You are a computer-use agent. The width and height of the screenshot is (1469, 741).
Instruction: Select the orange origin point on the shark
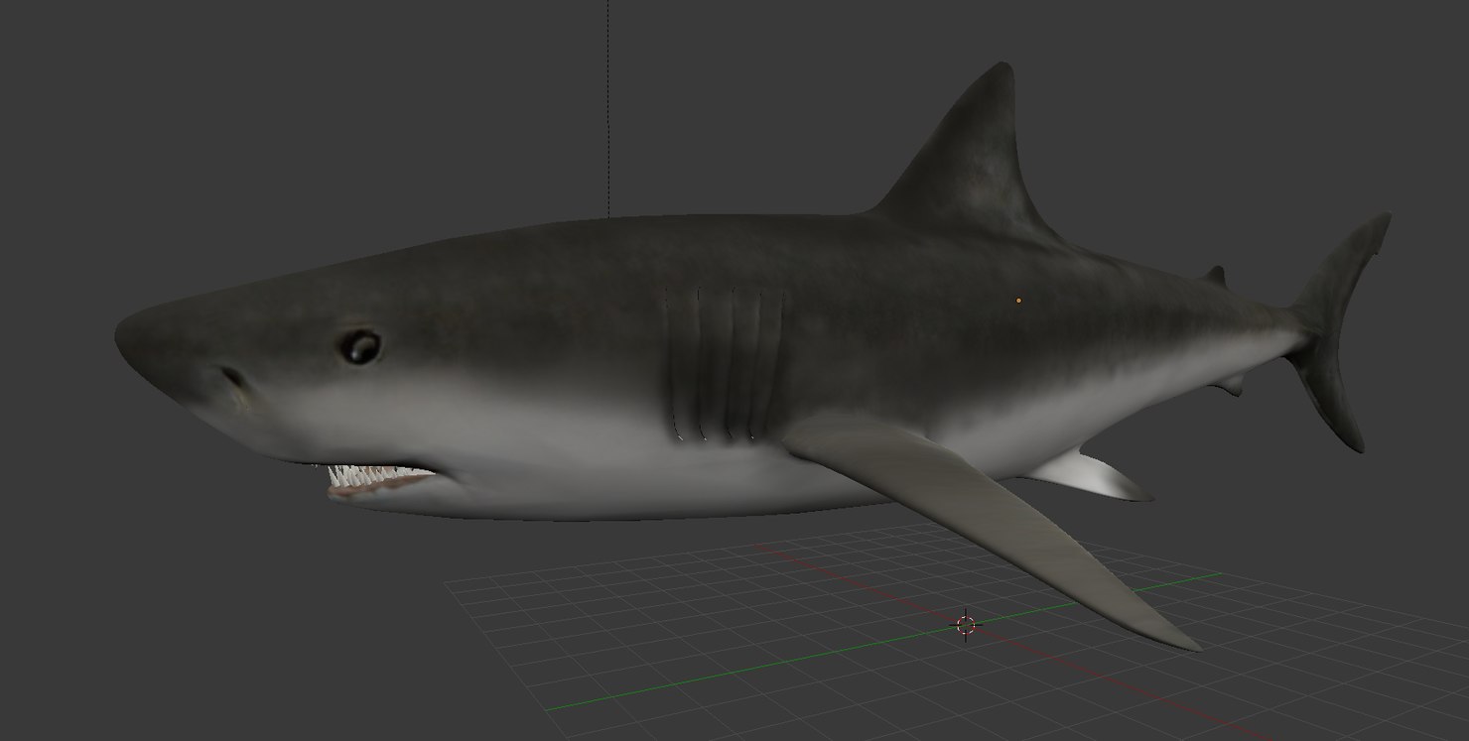(1018, 299)
